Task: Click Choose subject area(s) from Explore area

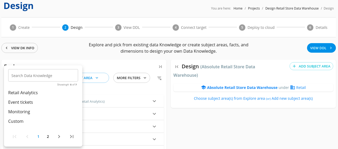Action: click(x=229, y=98)
